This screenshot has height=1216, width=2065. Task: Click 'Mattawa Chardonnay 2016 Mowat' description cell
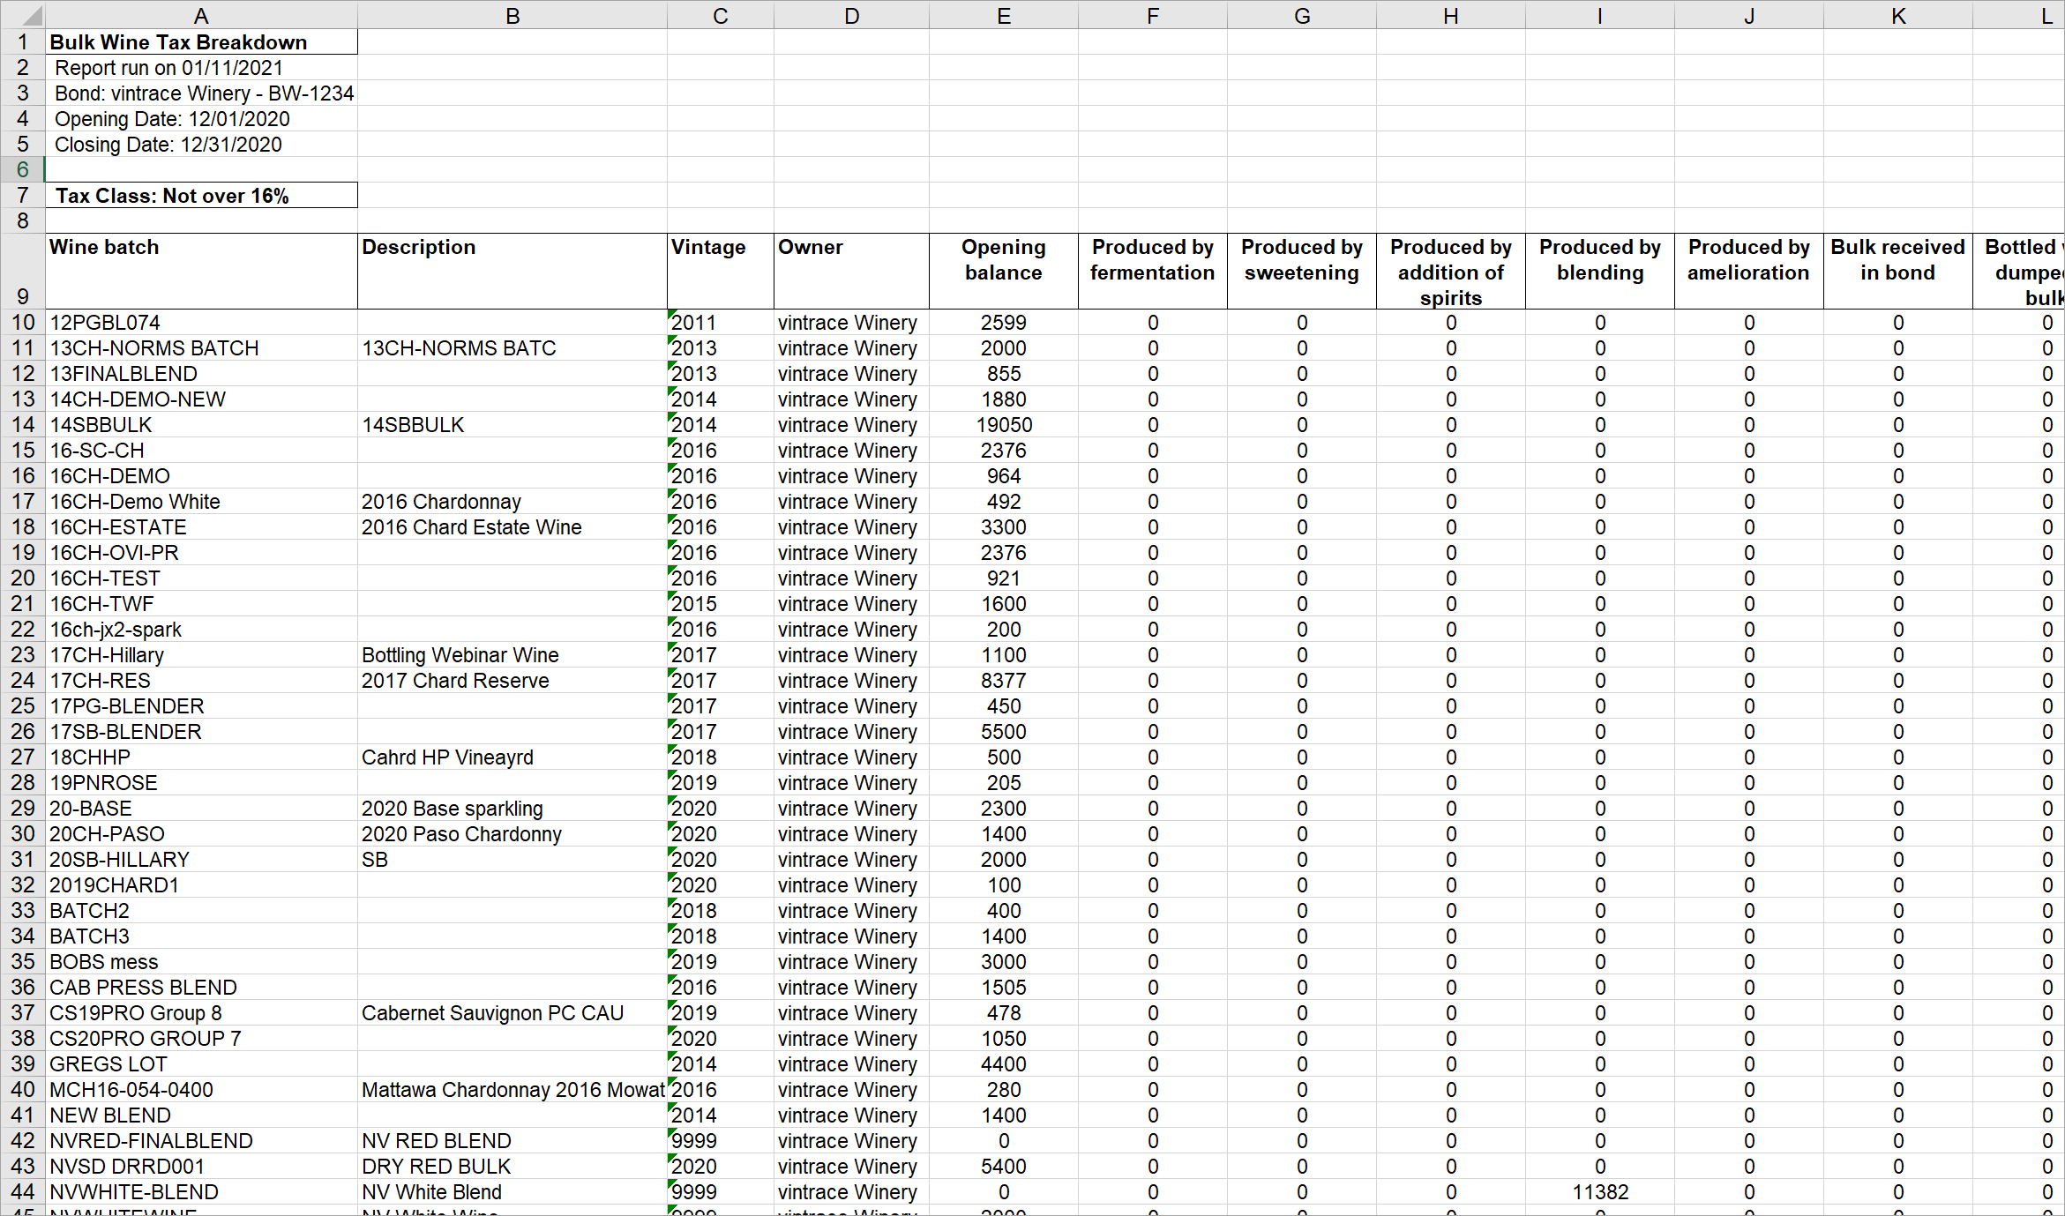coord(513,1090)
